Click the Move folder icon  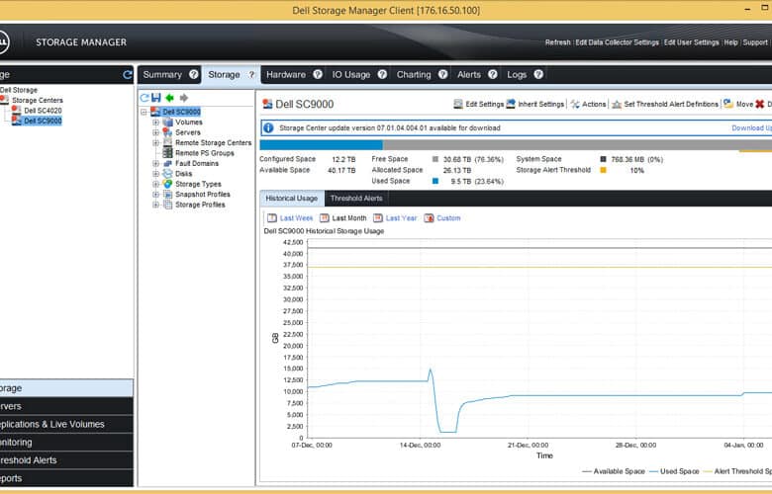(728, 104)
